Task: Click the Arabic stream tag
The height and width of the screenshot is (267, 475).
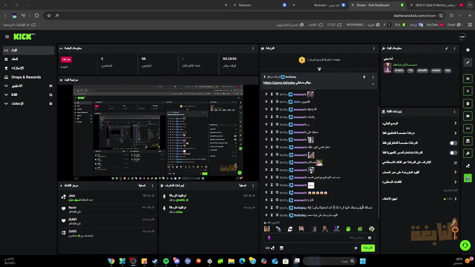Action: point(399,70)
